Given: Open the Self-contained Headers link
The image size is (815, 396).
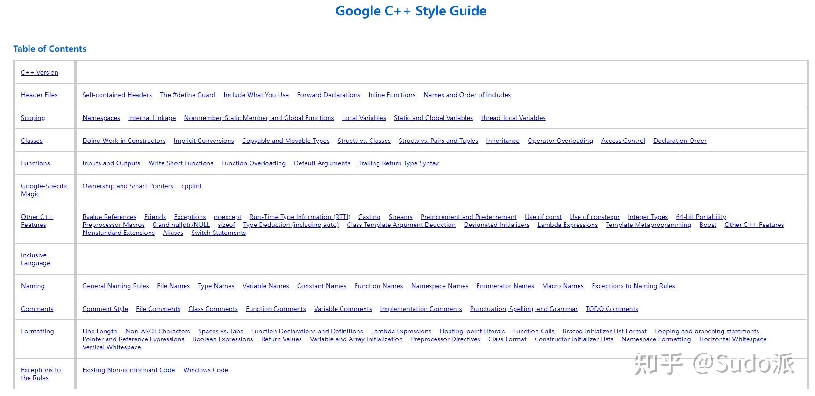Looking at the screenshot, I should point(117,95).
